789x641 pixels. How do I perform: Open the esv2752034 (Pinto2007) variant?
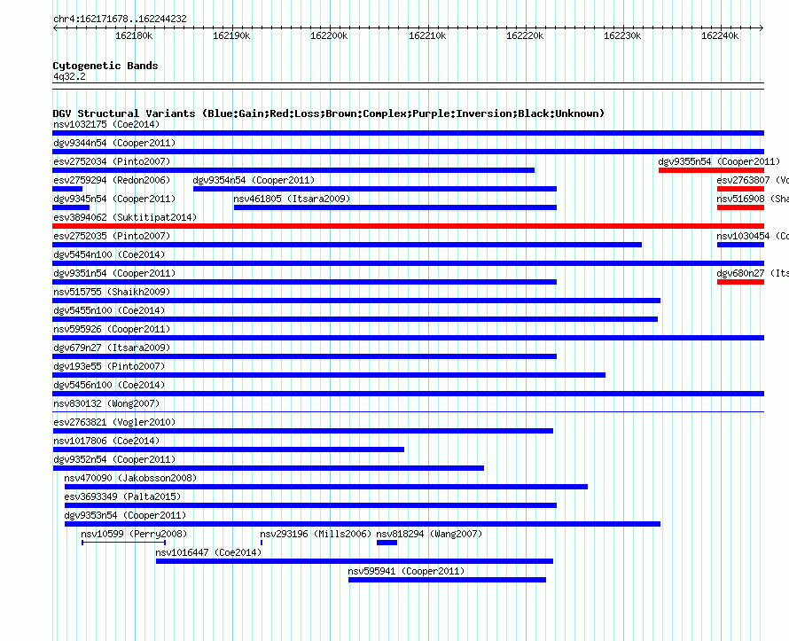click(112, 161)
